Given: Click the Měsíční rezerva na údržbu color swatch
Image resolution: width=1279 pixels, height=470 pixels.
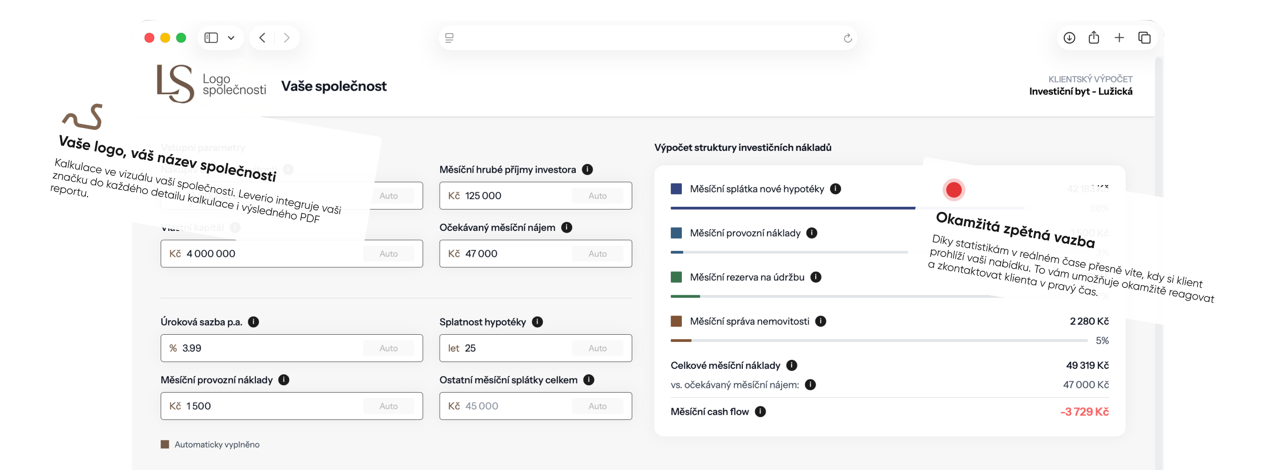Looking at the screenshot, I should point(676,277).
